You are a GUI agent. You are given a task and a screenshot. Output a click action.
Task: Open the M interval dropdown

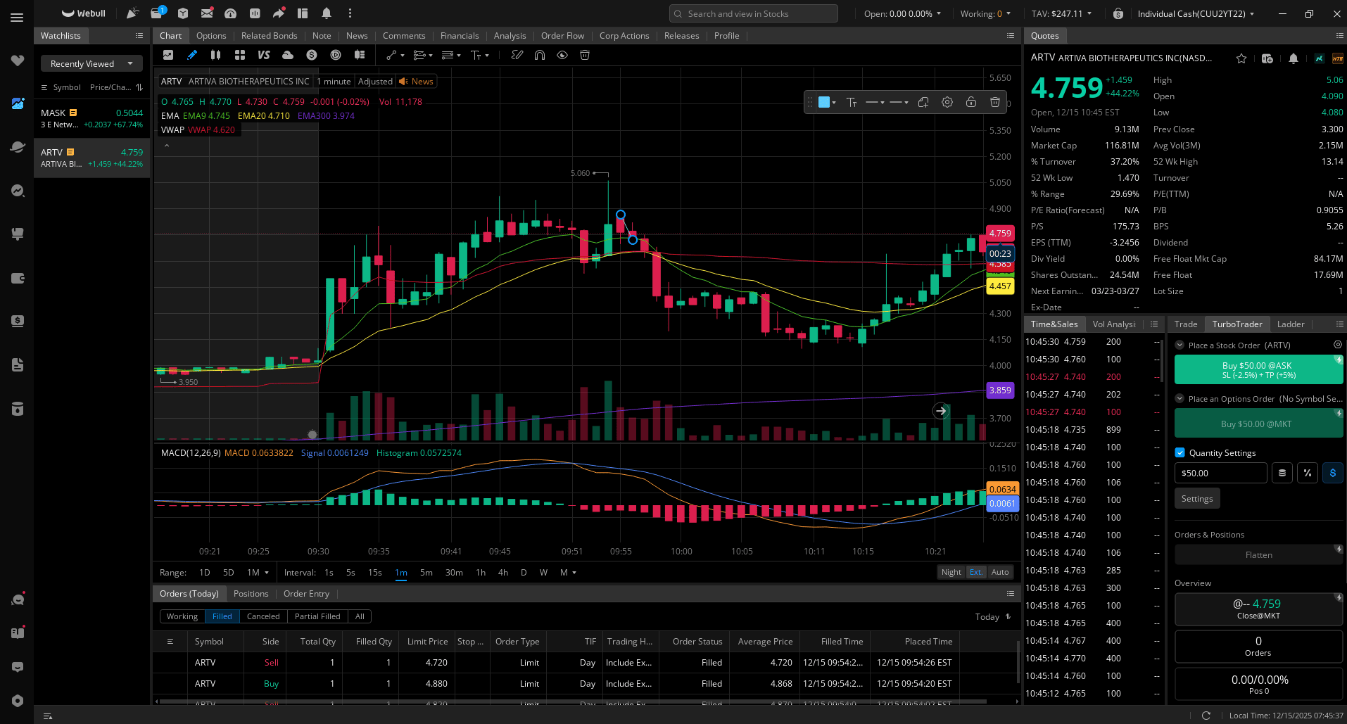(x=568, y=572)
